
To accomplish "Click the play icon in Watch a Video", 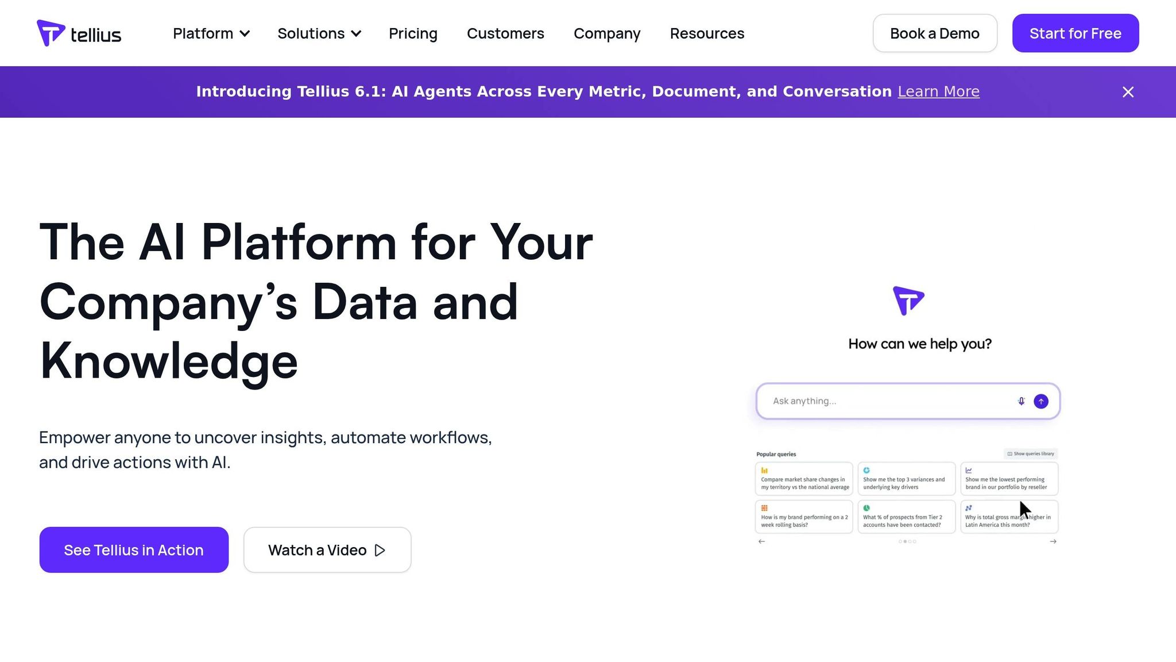I will click(380, 551).
